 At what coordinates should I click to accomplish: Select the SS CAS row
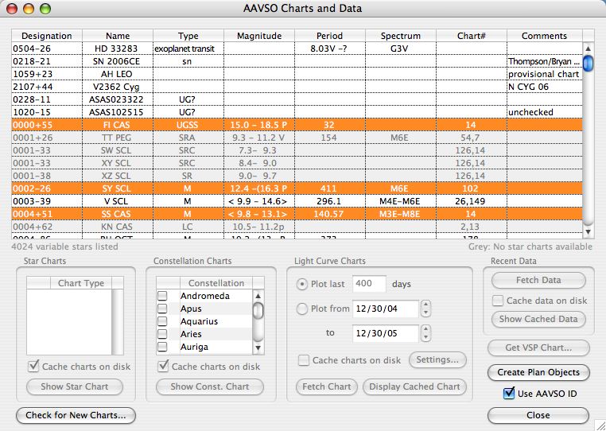tap(297, 214)
